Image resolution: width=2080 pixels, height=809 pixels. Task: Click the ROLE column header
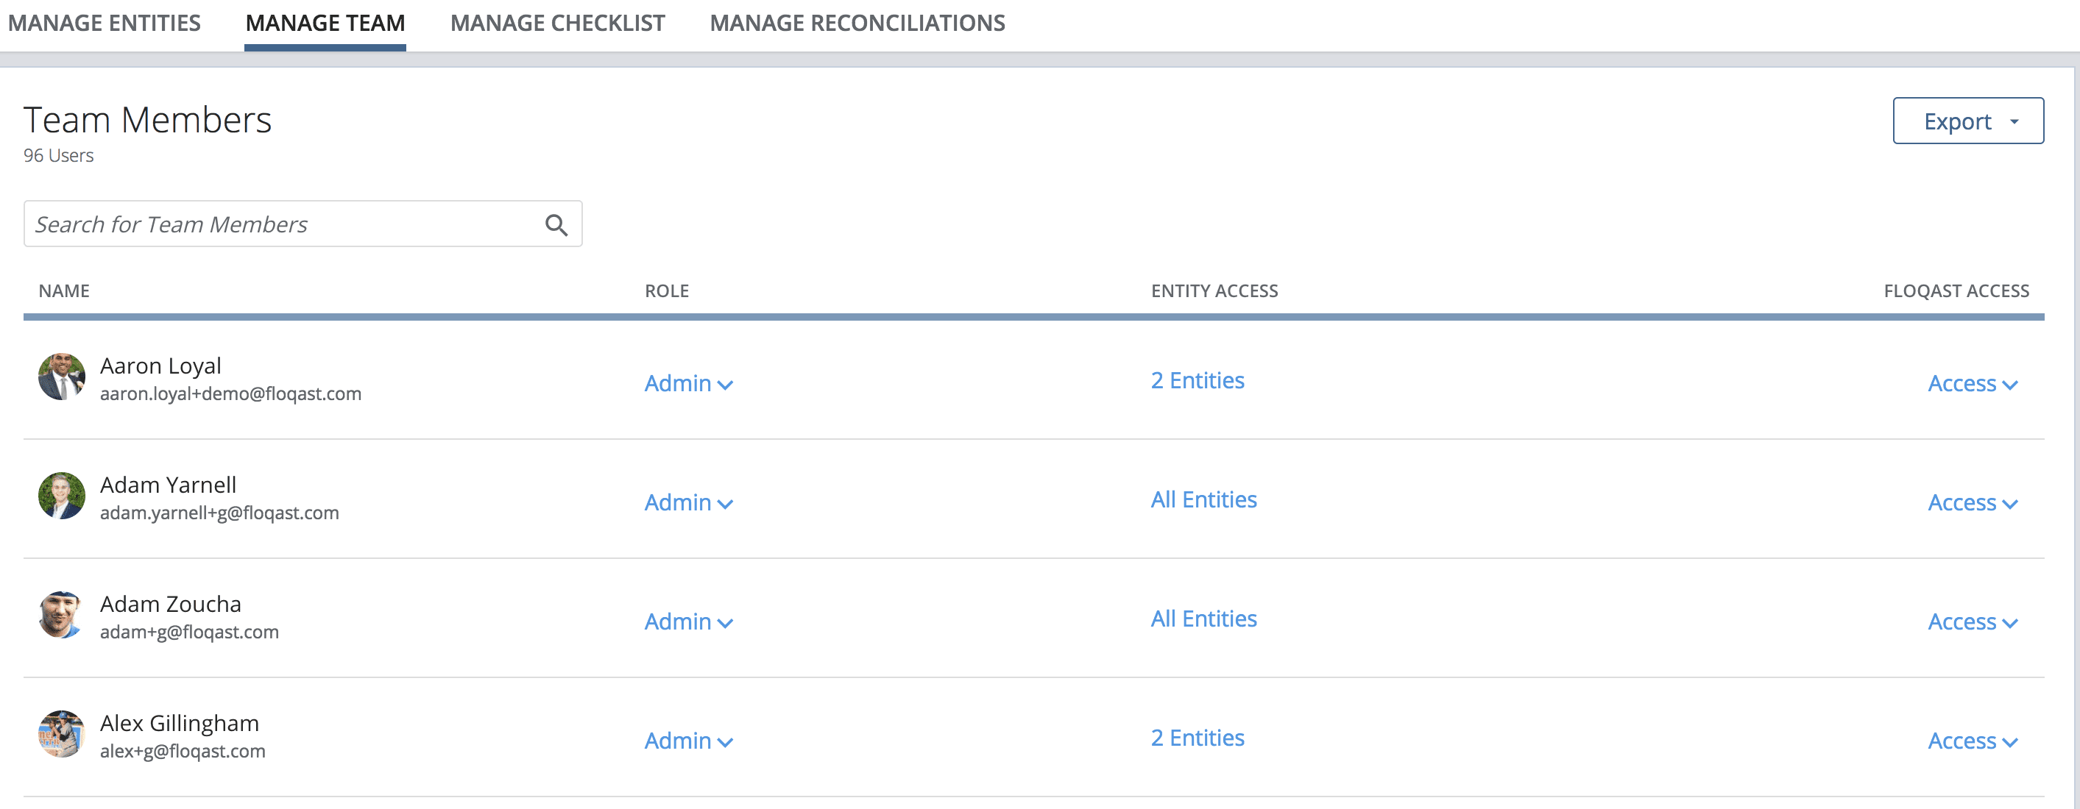point(667,291)
